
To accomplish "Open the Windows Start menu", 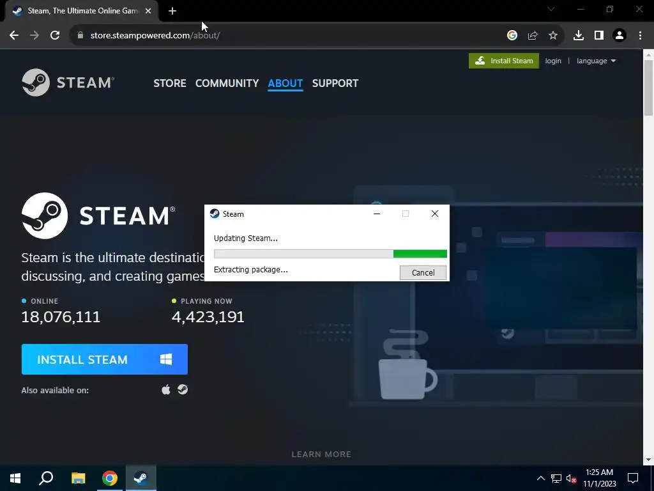I will click(15, 478).
